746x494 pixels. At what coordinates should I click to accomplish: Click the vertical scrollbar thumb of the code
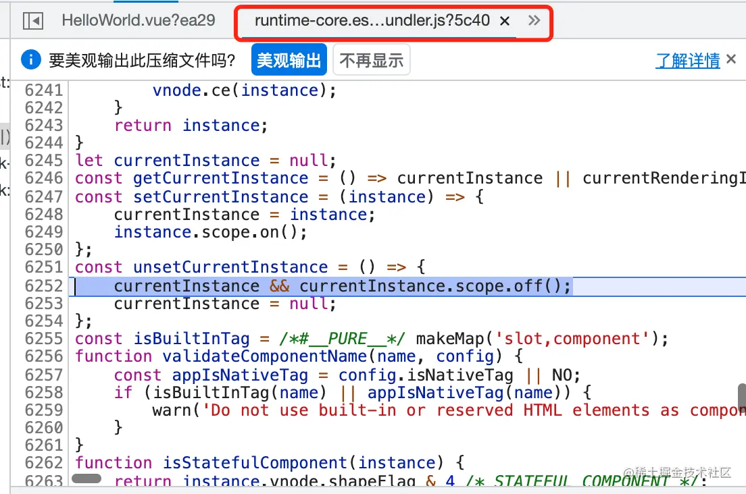coord(742,399)
